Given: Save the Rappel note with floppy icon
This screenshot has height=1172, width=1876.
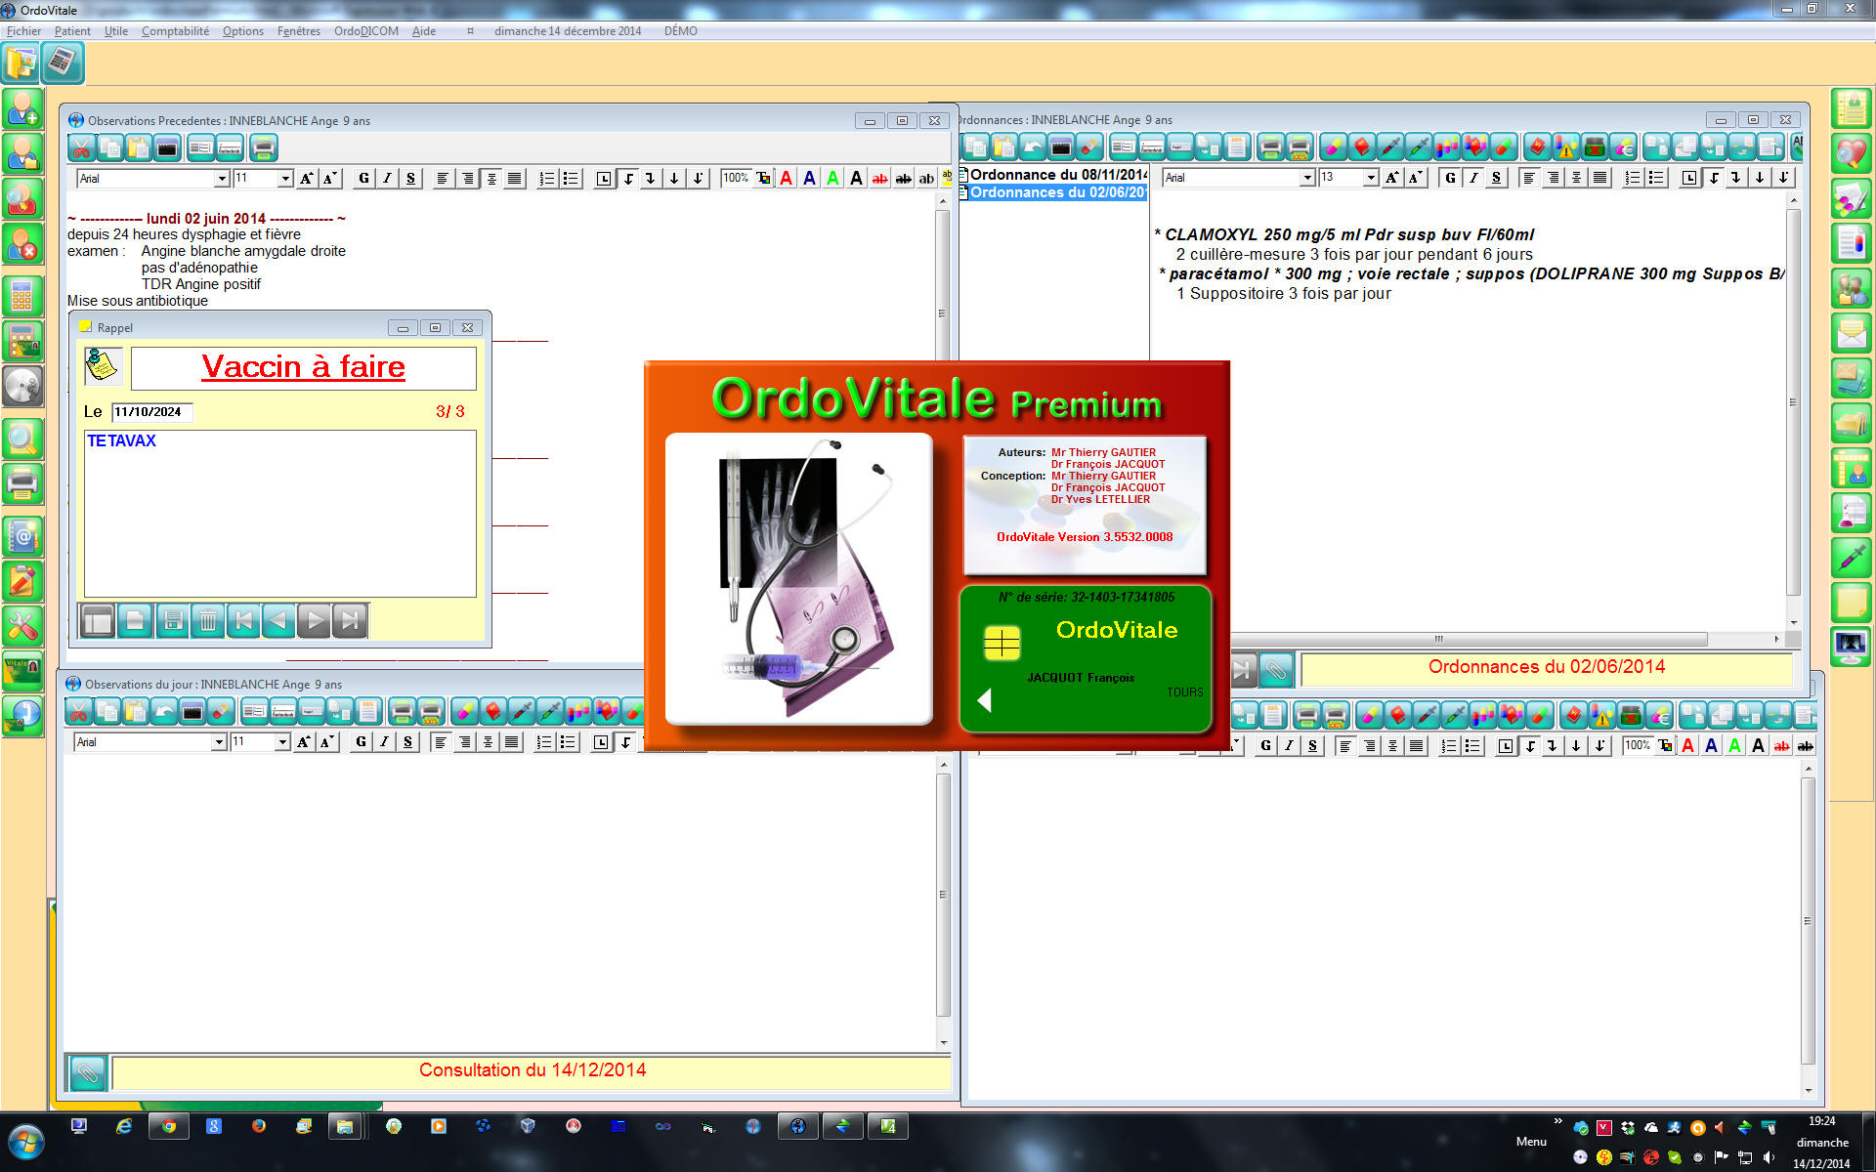Looking at the screenshot, I should (172, 620).
